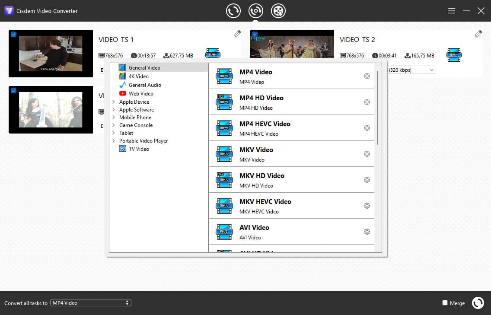Expand the Apple Device category
Viewport: 491px width, 315px height.
[114, 102]
